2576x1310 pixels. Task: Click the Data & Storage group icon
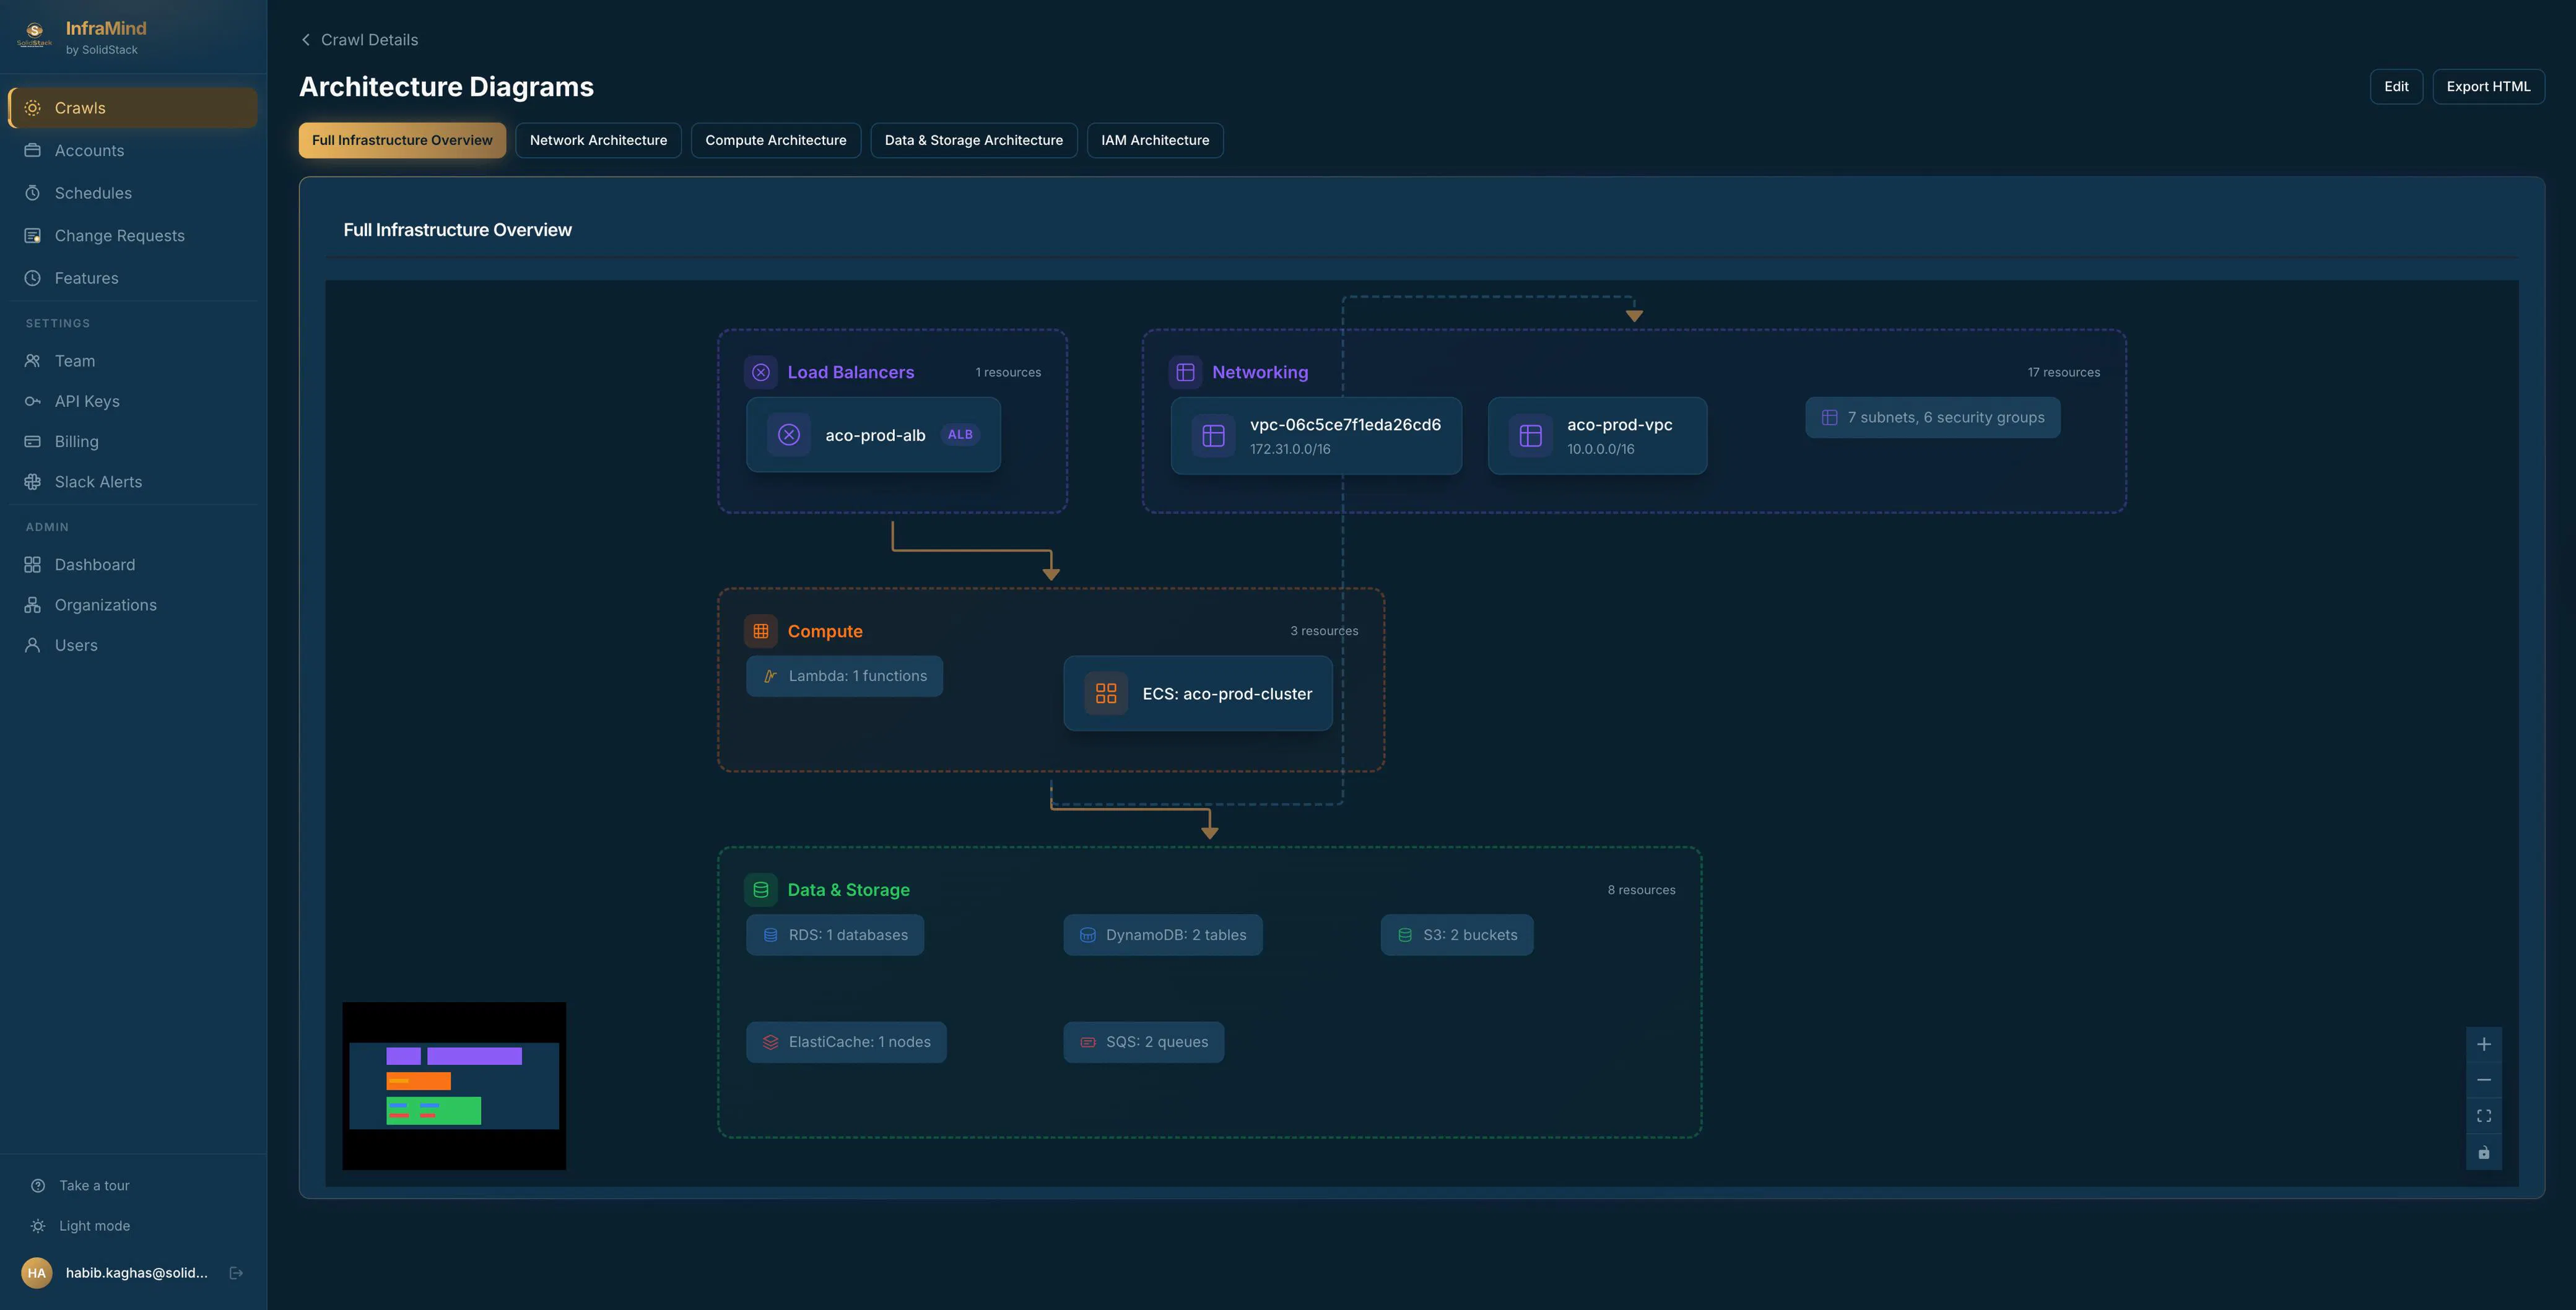tap(761, 890)
